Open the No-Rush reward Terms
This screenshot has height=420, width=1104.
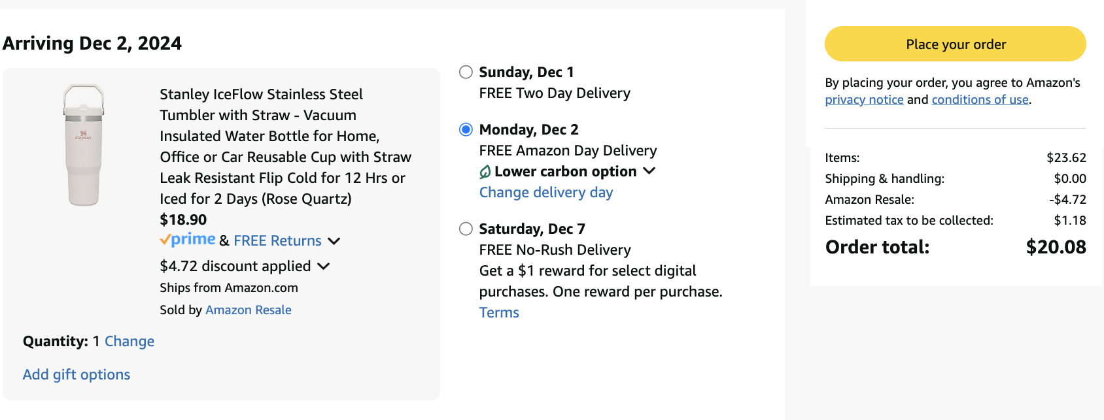click(498, 312)
